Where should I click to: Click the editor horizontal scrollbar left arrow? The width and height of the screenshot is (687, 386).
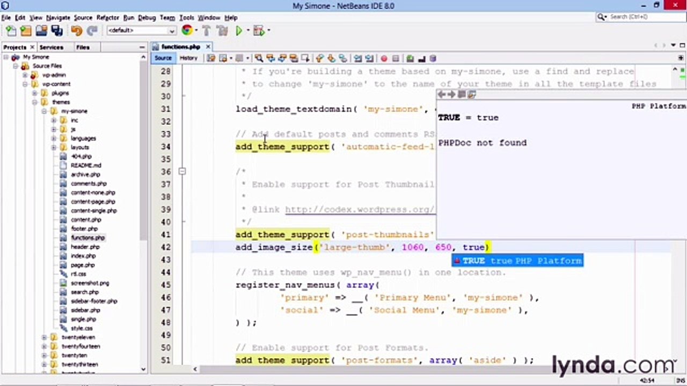195,369
